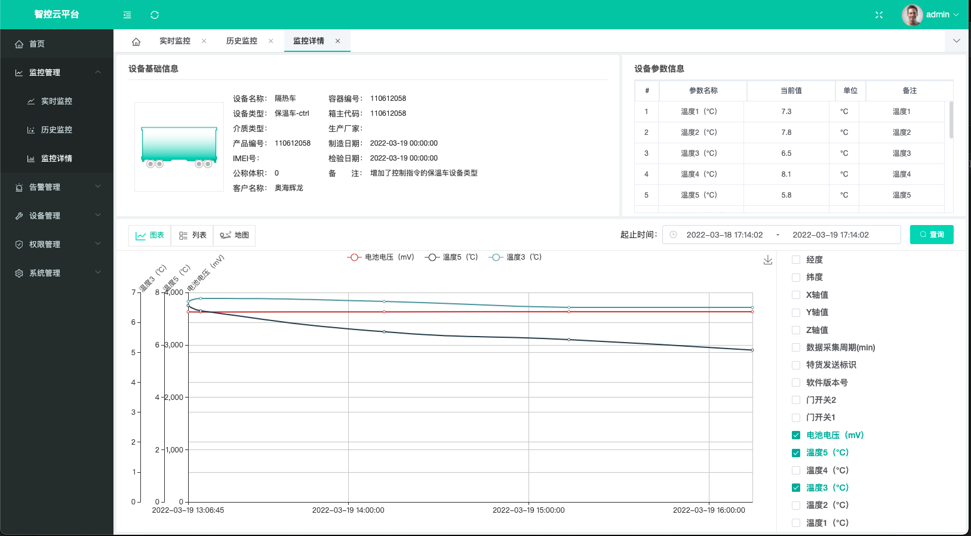Download the chart using the download icon

(x=768, y=260)
